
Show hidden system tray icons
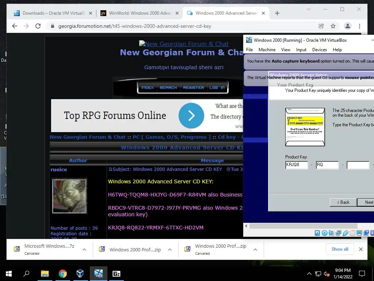point(309,274)
